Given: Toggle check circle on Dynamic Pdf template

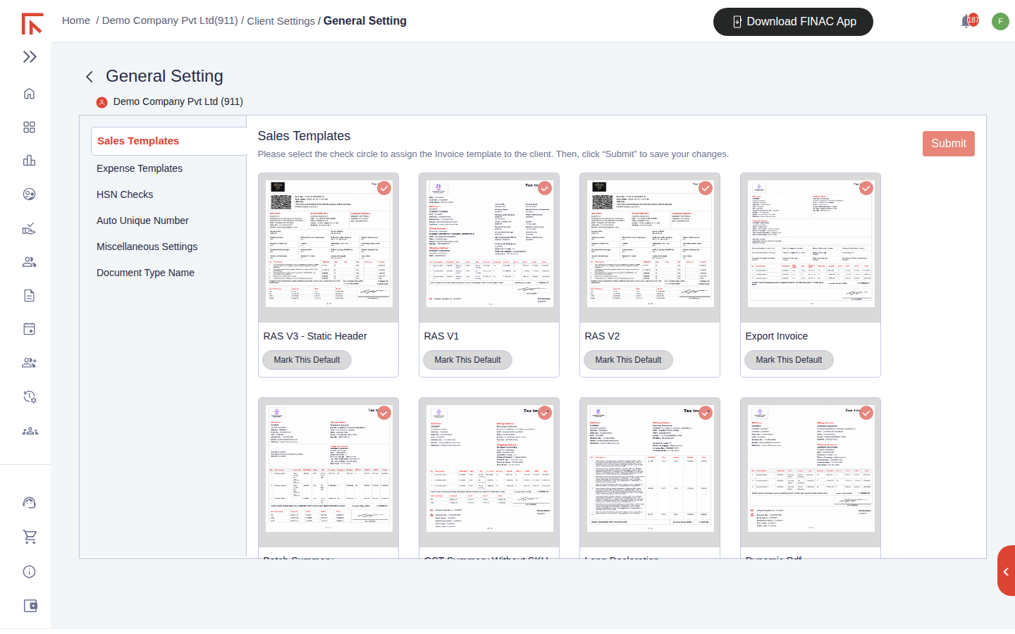Looking at the screenshot, I should point(866,413).
